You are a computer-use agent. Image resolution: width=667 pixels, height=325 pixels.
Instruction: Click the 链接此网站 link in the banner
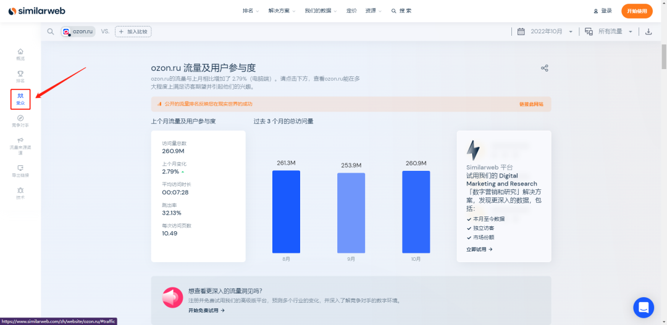531,104
